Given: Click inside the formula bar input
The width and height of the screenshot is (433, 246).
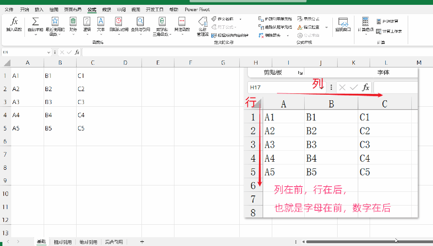Looking at the screenshot, I should pos(257,52).
